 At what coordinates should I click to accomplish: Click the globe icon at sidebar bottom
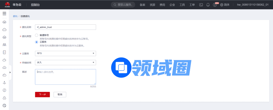4,105
